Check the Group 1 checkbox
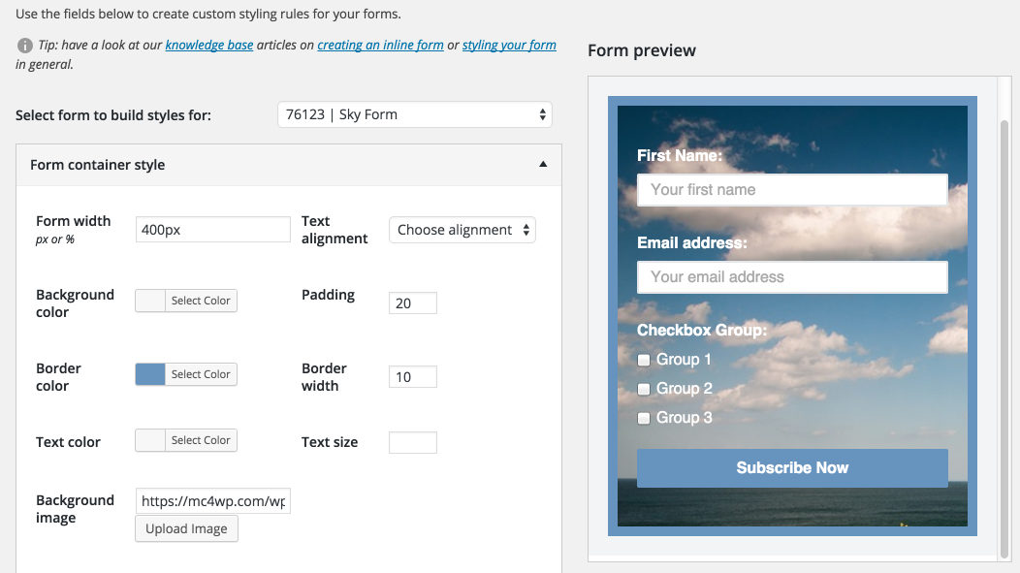Viewport: 1020px width, 573px height. [x=644, y=360]
